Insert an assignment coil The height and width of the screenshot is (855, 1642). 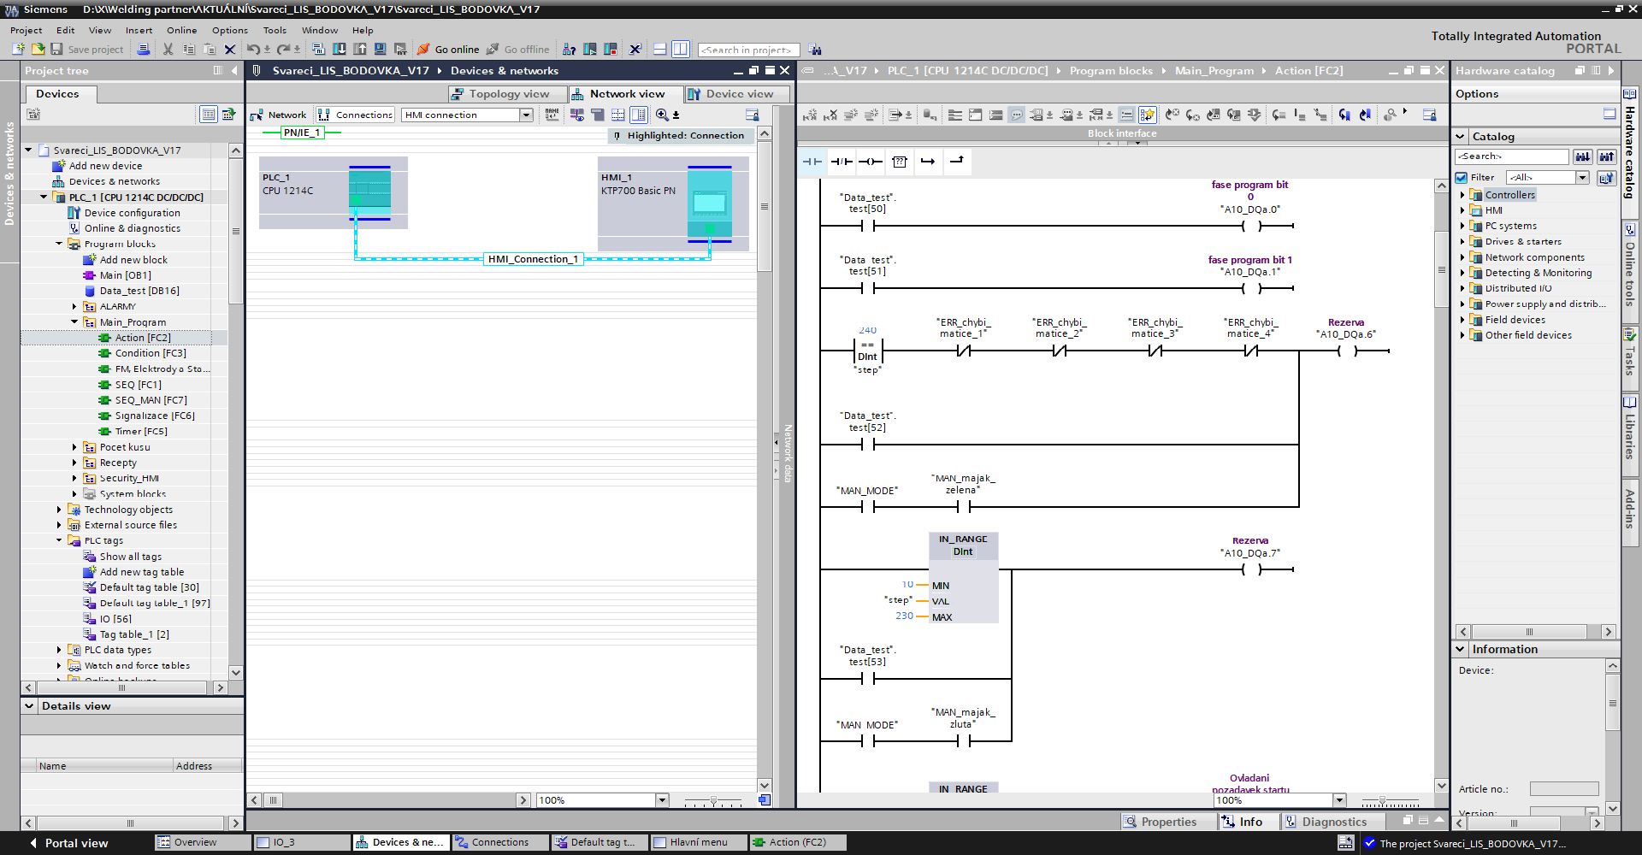click(x=871, y=162)
